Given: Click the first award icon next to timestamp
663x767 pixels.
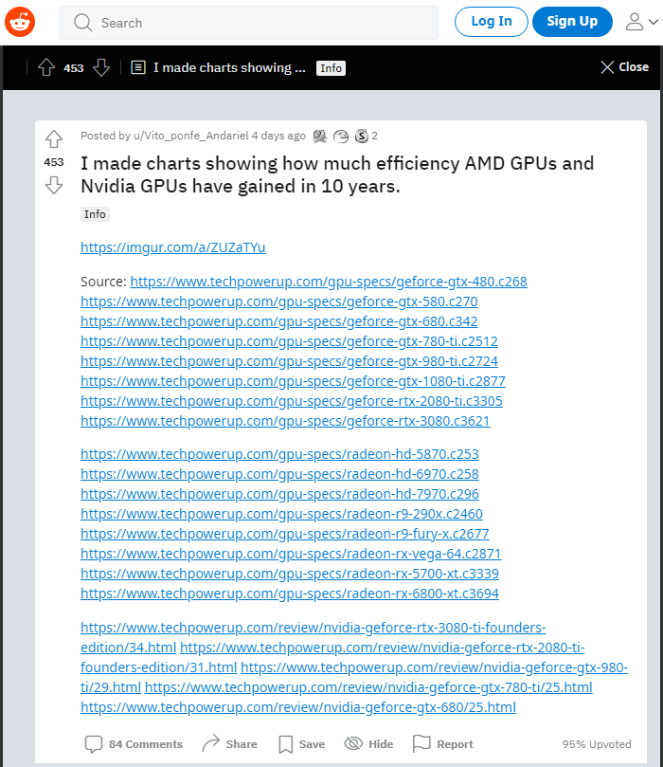Looking at the screenshot, I should tap(319, 136).
